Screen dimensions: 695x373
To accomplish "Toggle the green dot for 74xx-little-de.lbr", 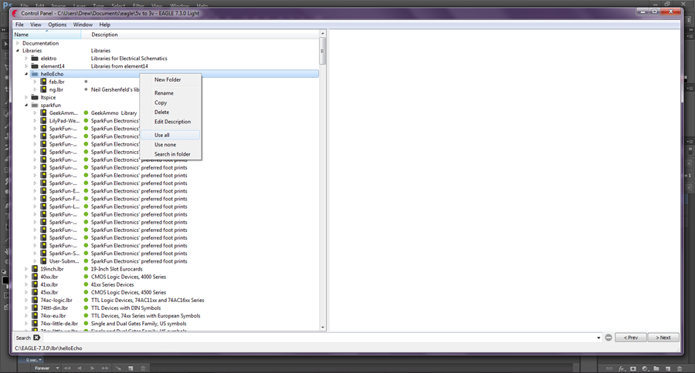I will point(86,324).
